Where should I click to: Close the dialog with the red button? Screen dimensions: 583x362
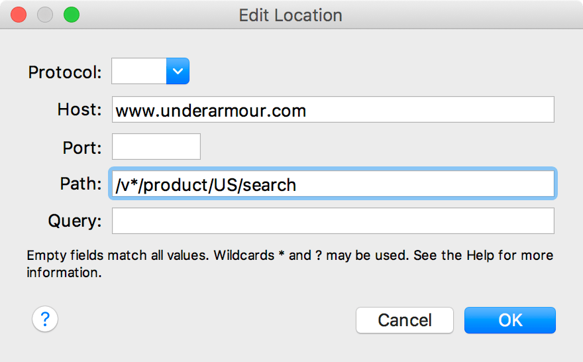pos(19,15)
